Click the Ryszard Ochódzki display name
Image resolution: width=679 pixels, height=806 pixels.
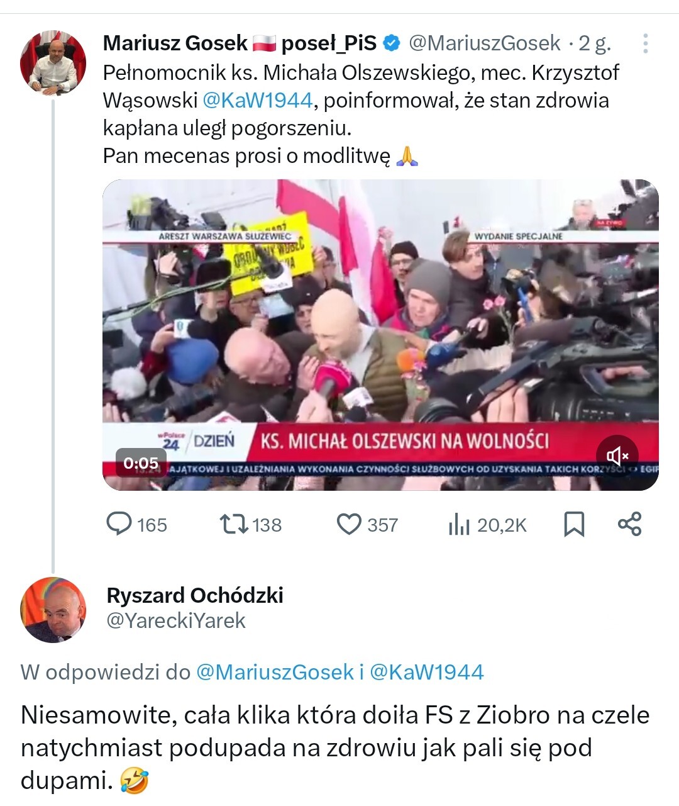coord(195,595)
